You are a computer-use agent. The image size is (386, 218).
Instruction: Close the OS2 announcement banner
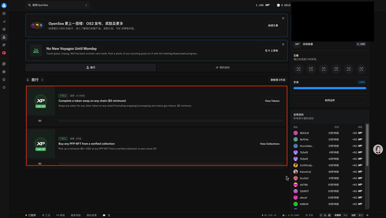tap(283, 18)
